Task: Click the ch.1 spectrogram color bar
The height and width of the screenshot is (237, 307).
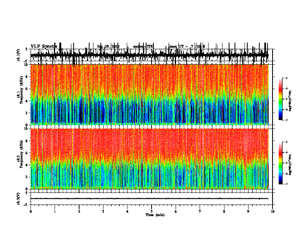Action: 280,99
